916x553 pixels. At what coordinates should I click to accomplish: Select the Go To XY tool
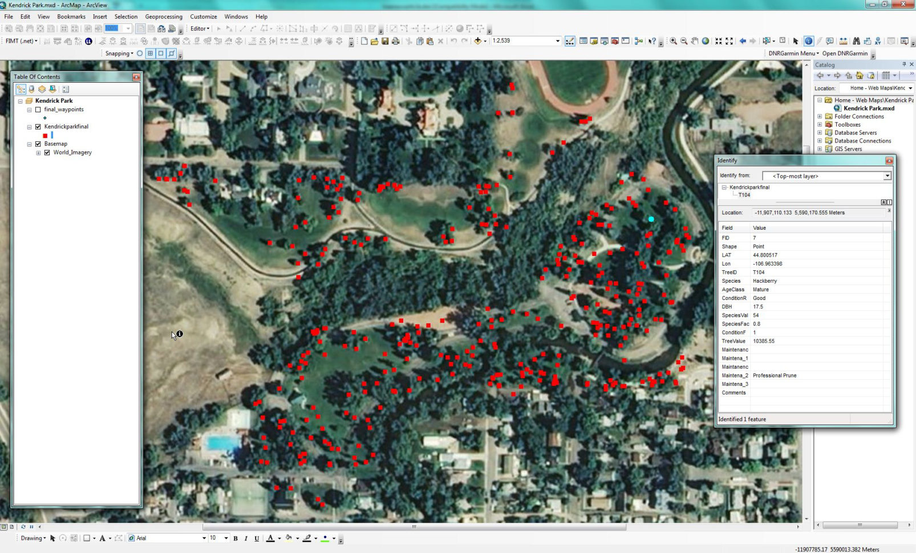878,41
